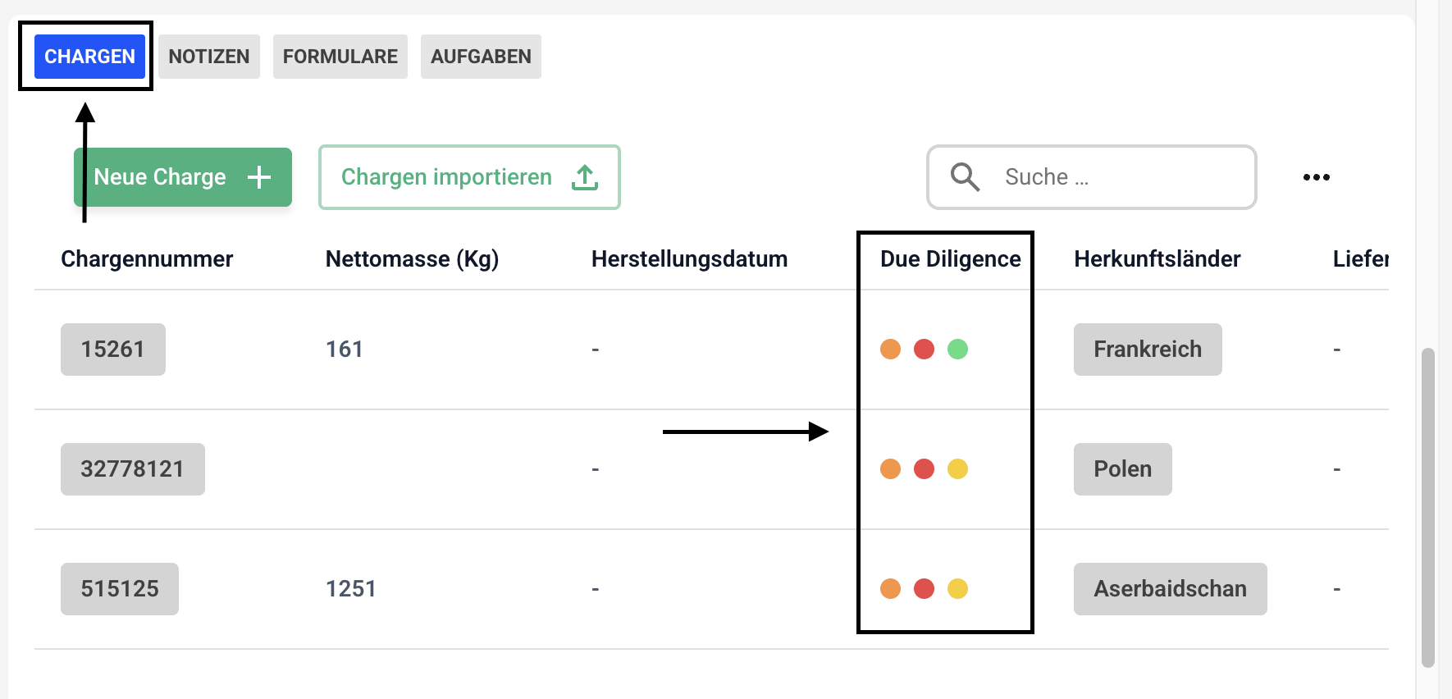
Task: Click the orange status dot for batch 15261
Action: (890, 349)
